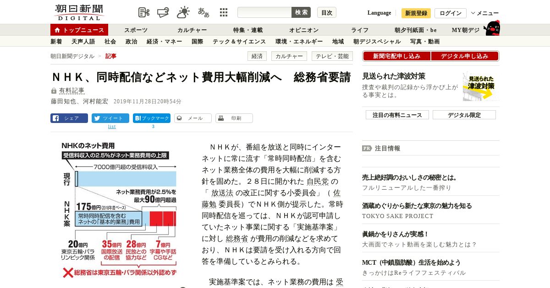The width and height of the screenshot is (550, 288).
Task: Share article on Facebook
Action: pyautogui.click(x=69, y=118)
